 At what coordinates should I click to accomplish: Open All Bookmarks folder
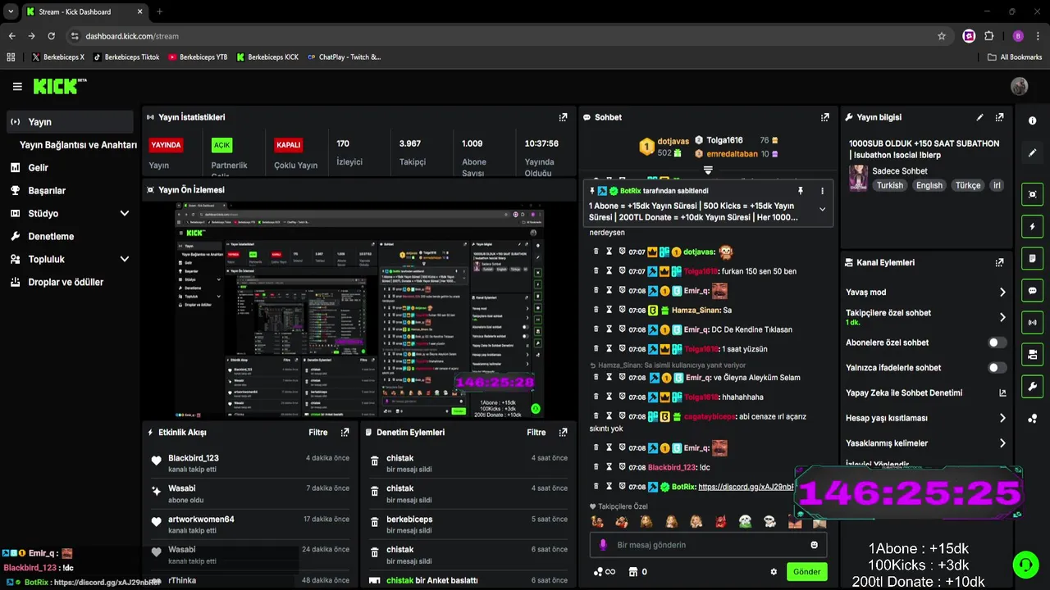click(1015, 57)
